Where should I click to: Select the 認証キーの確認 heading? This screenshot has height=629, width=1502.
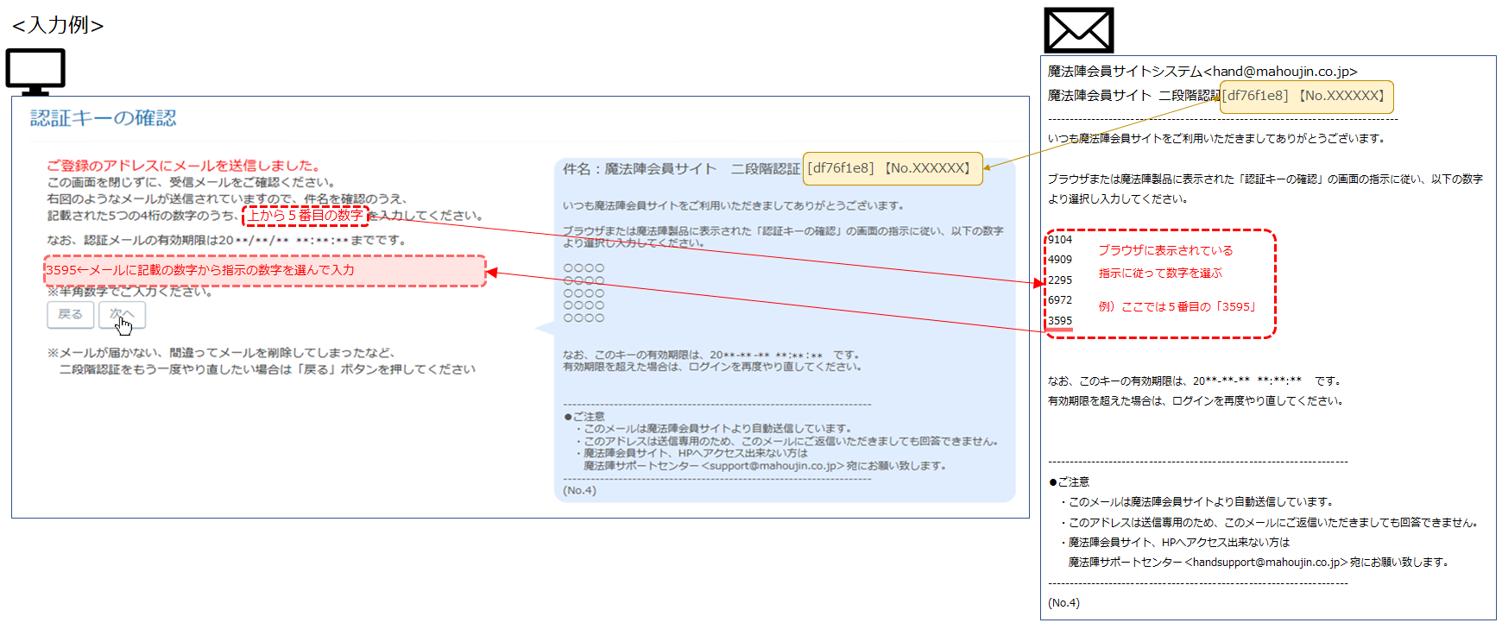(x=104, y=118)
